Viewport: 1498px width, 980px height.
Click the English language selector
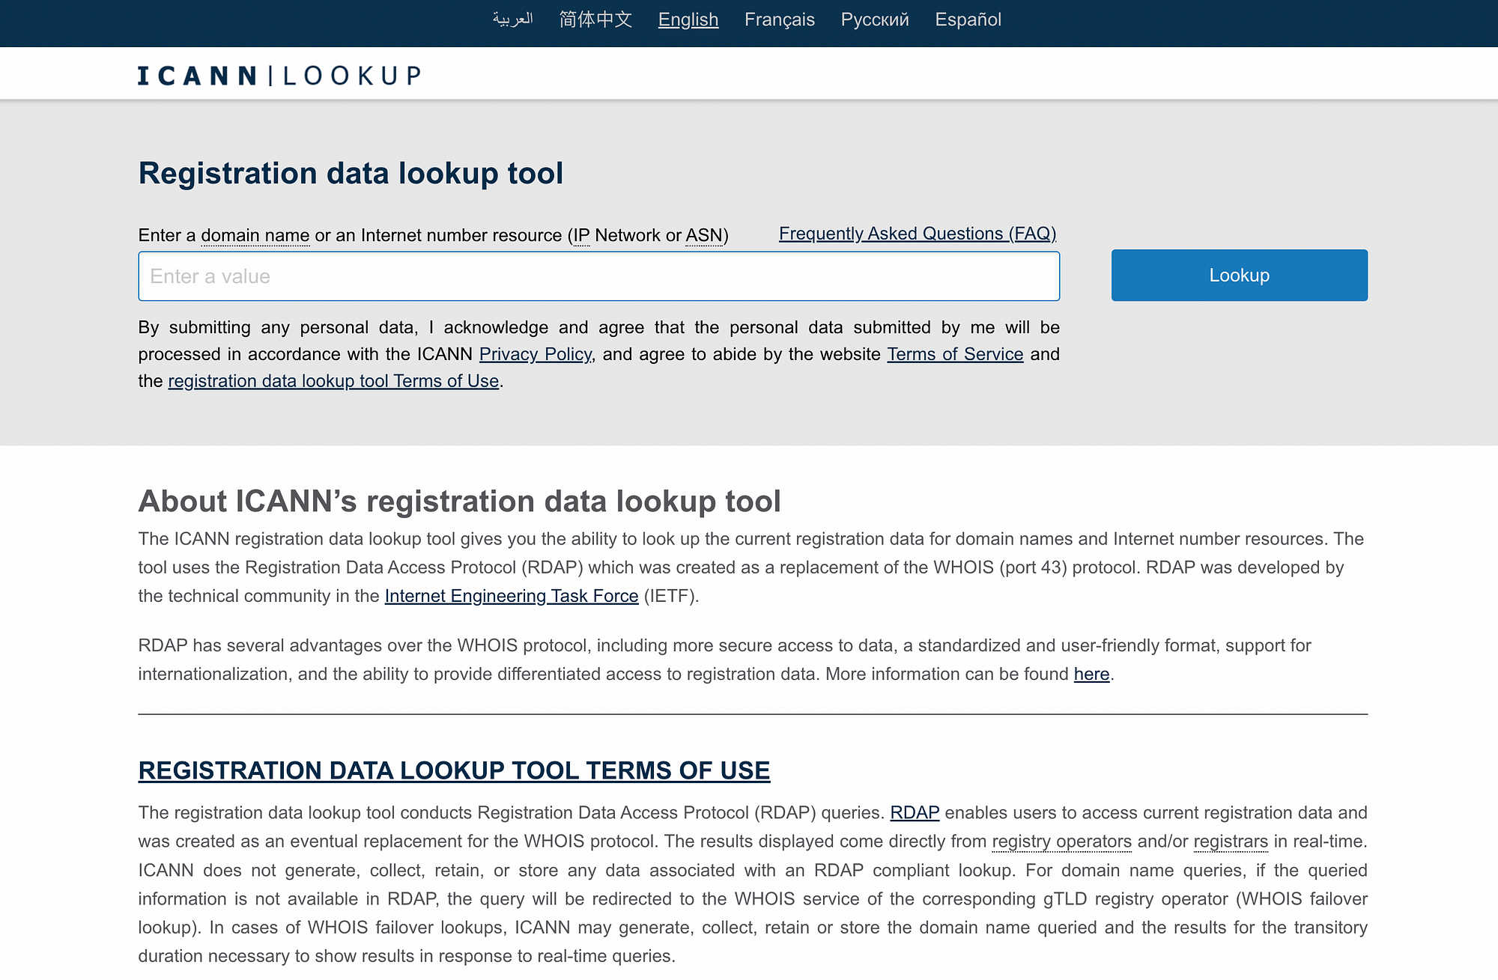tap(688, 19)
